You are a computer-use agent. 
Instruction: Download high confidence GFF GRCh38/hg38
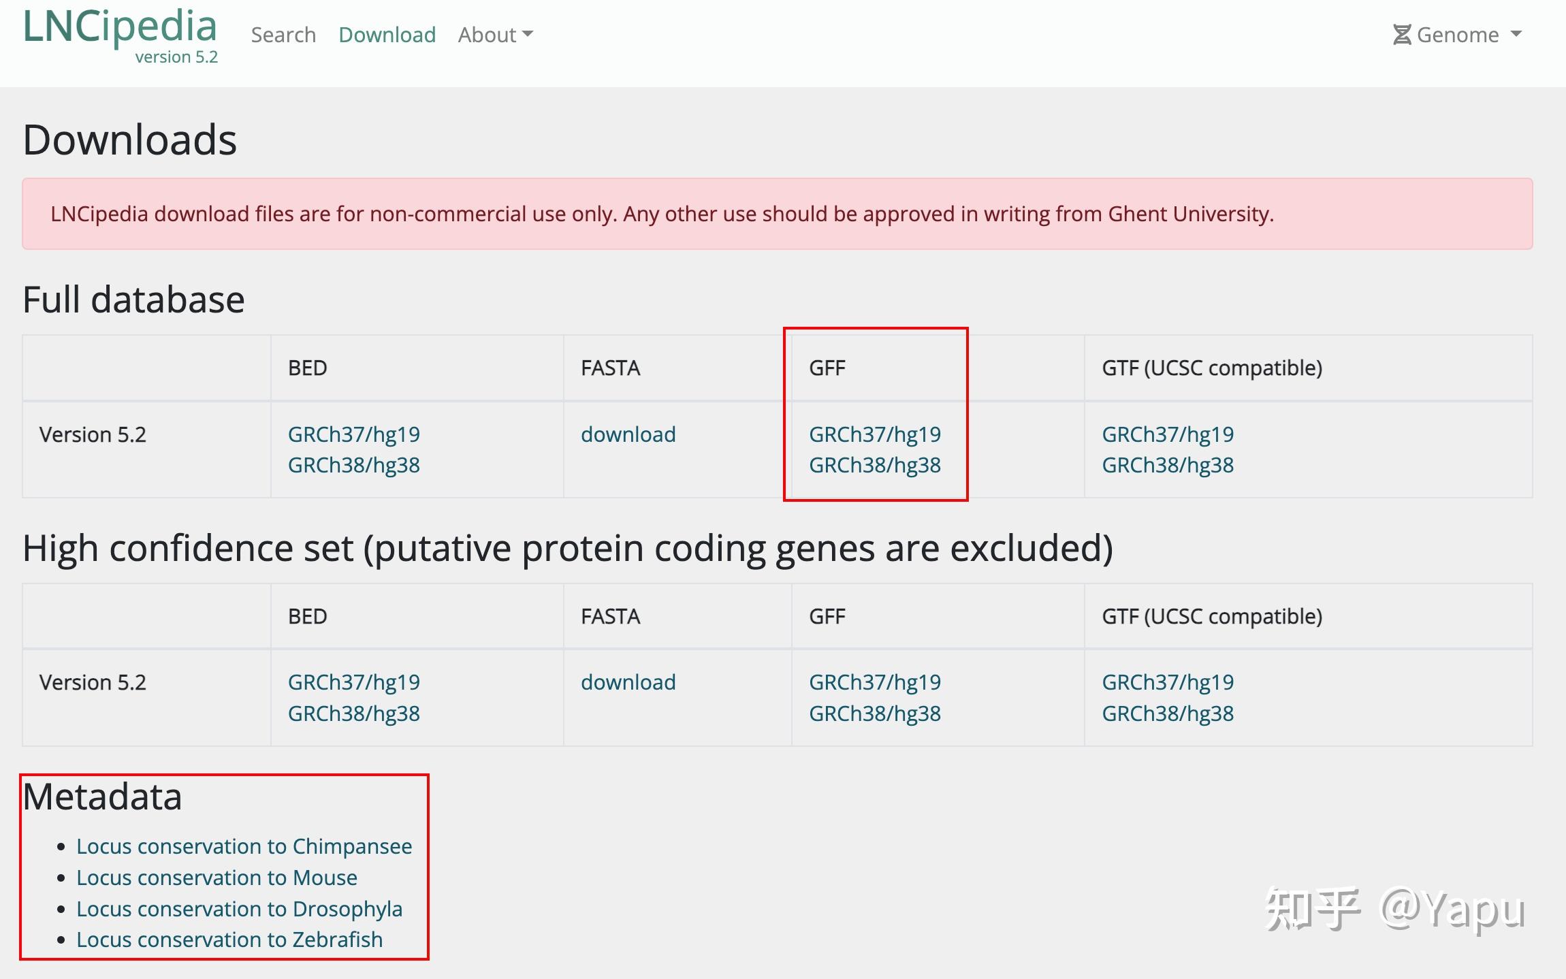point(874,713)
